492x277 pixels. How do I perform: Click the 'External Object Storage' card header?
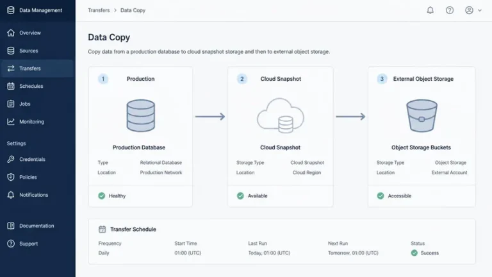423,79
